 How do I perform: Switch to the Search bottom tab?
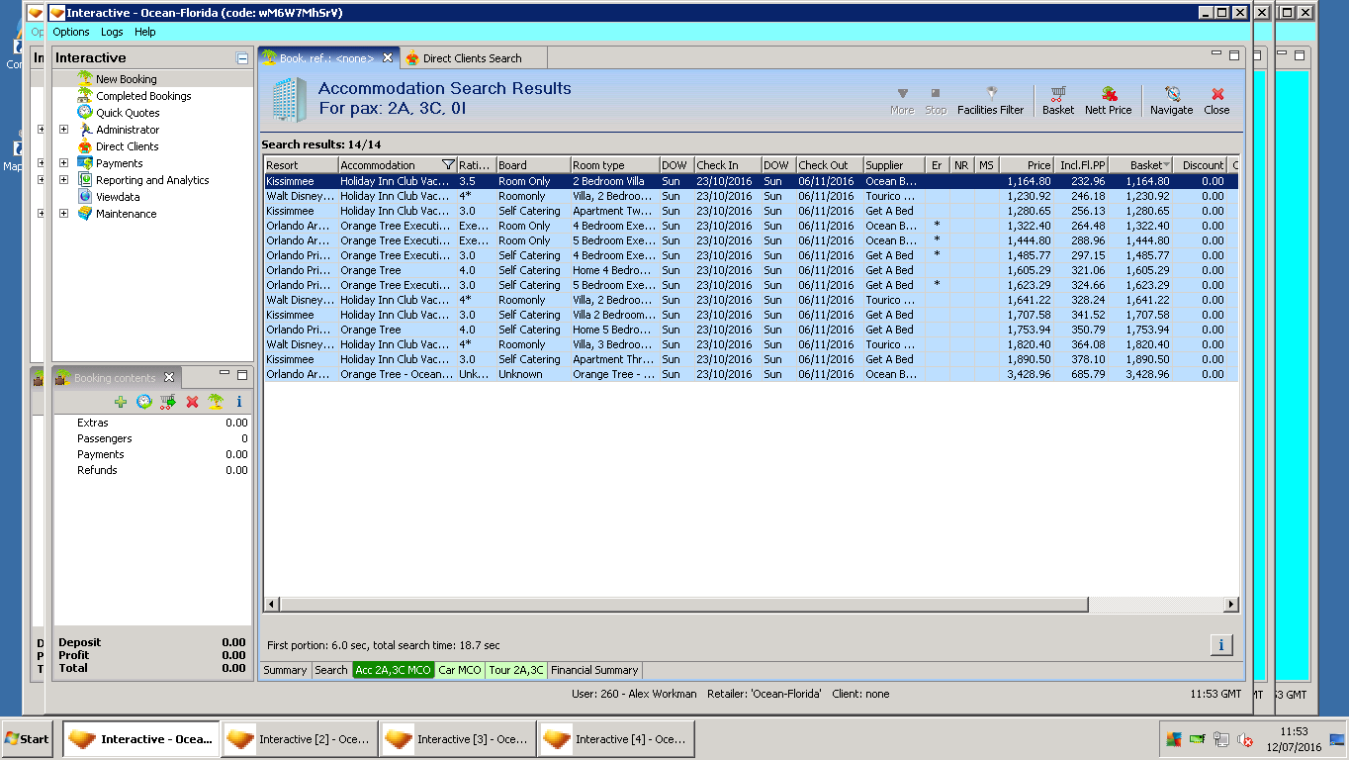331,670
